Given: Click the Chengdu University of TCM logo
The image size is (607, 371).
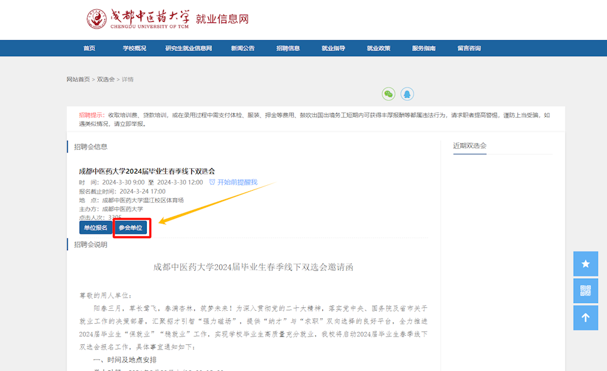Looking at the screenshot, I should 138,19.
